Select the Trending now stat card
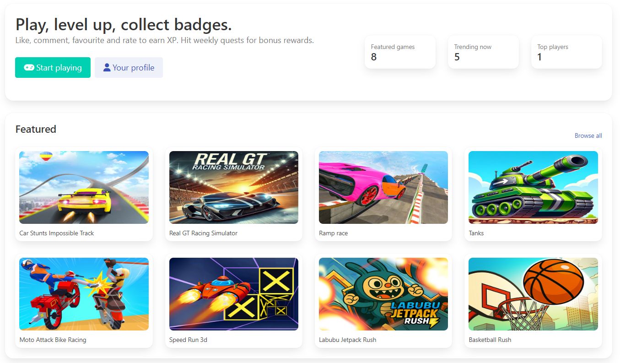 coord(483,52)
